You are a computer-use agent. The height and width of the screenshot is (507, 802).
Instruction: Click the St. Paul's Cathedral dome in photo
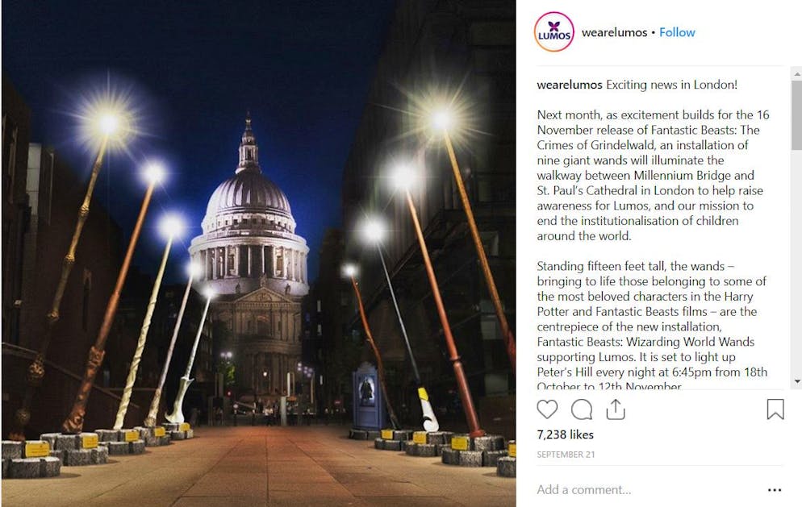point(249,194)
